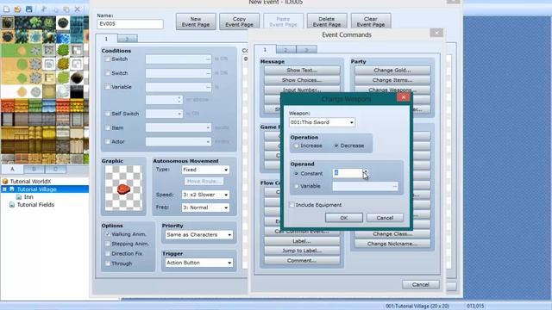Select Tutorial Village map in the tree
This screenshot has width=552, height=310.
36,189
